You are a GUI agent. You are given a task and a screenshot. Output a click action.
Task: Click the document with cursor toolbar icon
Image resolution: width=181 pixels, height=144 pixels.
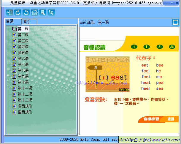coord(43,12)
